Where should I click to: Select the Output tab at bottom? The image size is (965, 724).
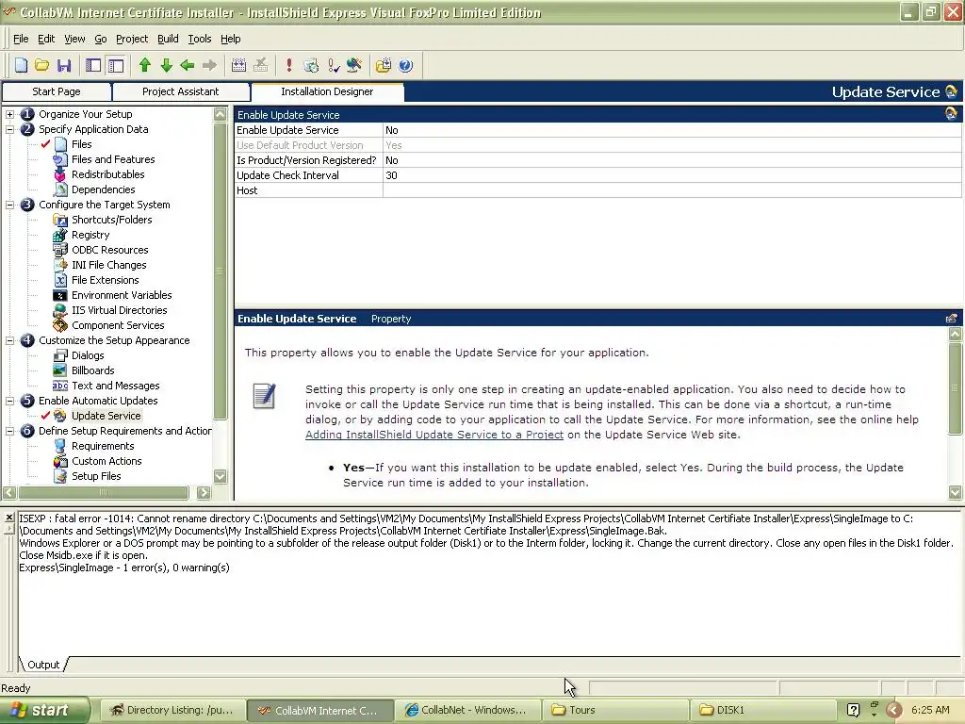43,665
